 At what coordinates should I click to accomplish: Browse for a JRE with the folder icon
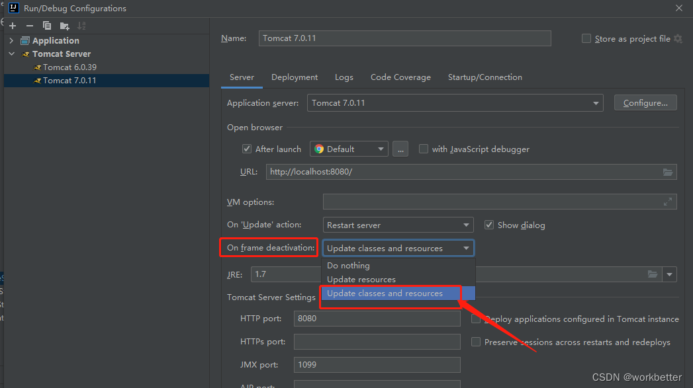pos(653,274)
